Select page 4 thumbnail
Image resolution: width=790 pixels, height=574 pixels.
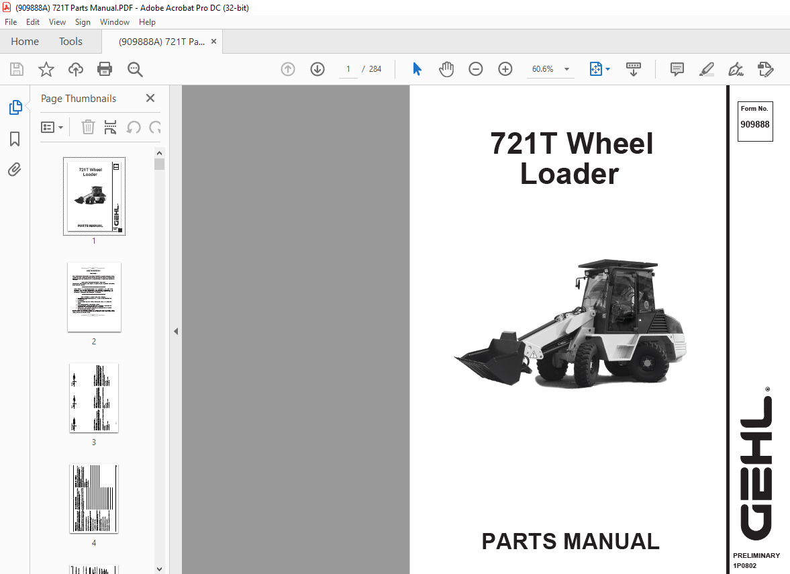coord(94,498)
